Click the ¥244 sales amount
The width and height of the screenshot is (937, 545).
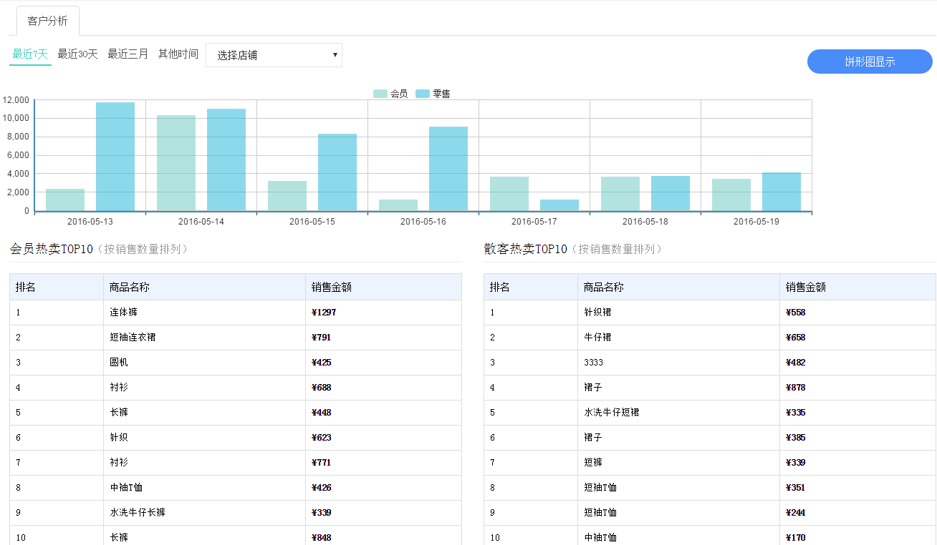pyautogui.click(x=796, y=513)
